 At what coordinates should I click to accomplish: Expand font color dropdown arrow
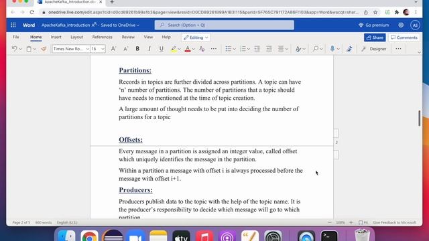click(x=194, y=49)
